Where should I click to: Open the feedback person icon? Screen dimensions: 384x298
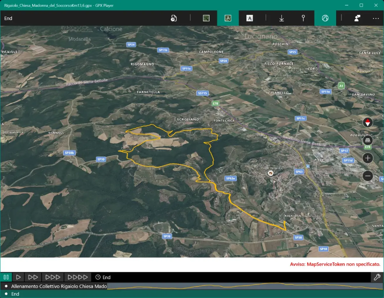point(357,18)
